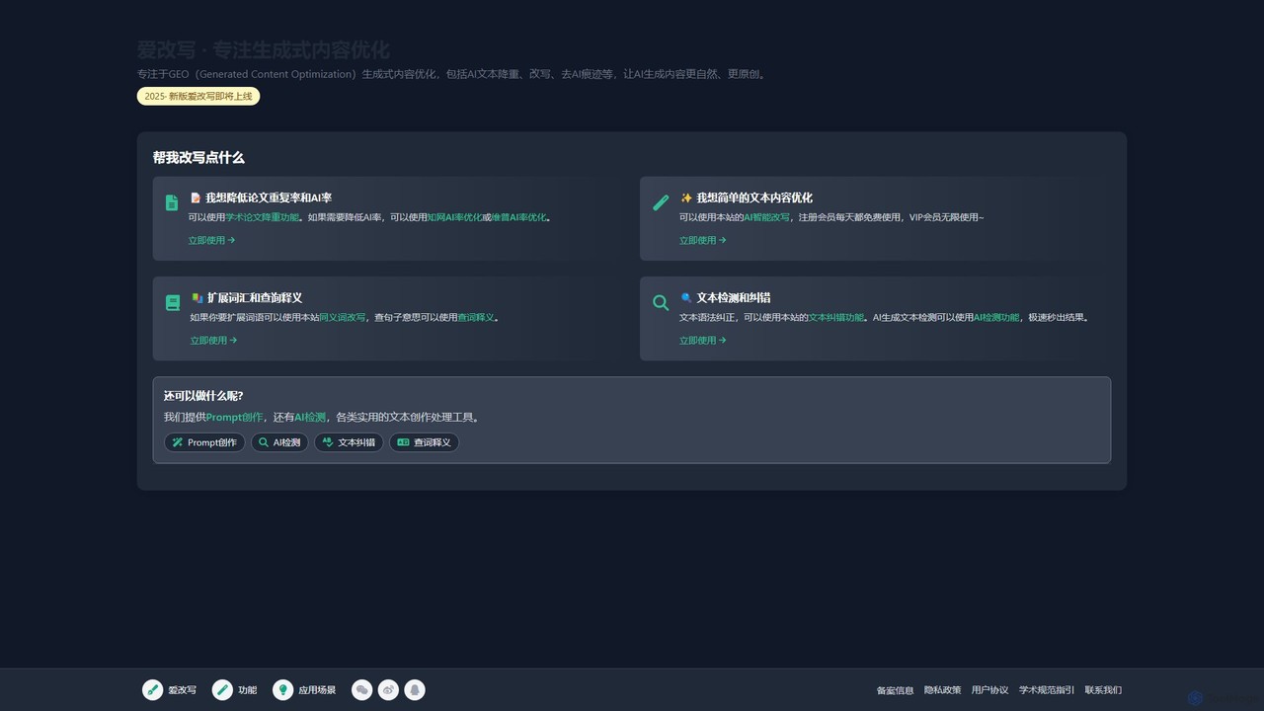Click the 2025·新版爱改写即将上线 badge

pyautogui.click(x=198, y=96)
